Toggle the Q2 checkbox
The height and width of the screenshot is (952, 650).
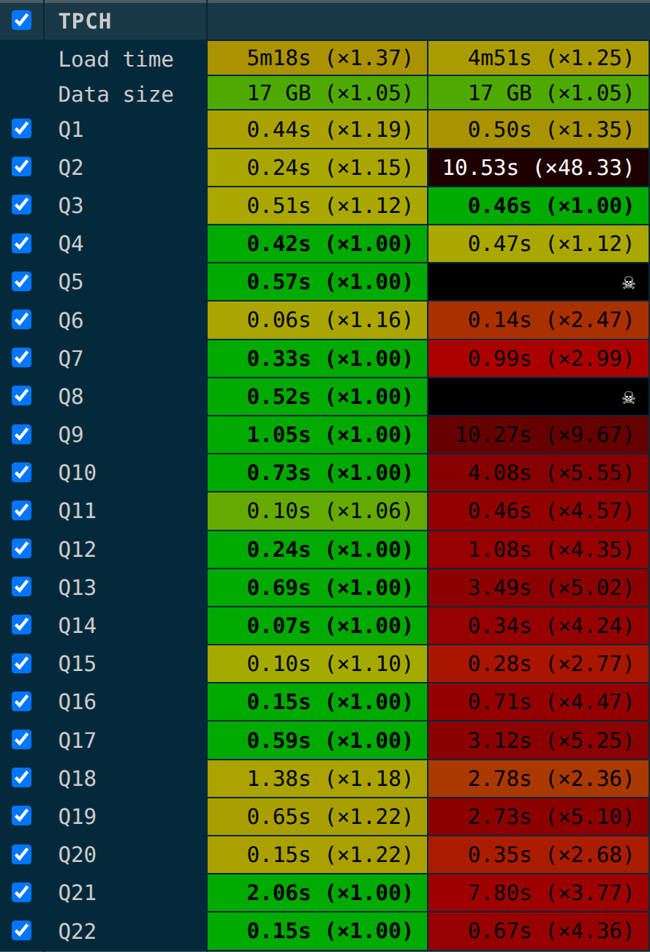(22, 167)
